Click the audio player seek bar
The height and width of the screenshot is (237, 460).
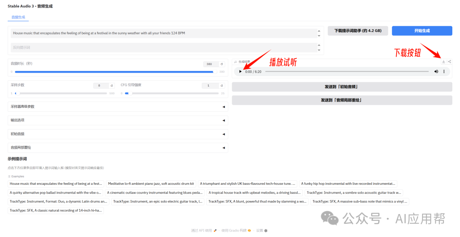347,72
